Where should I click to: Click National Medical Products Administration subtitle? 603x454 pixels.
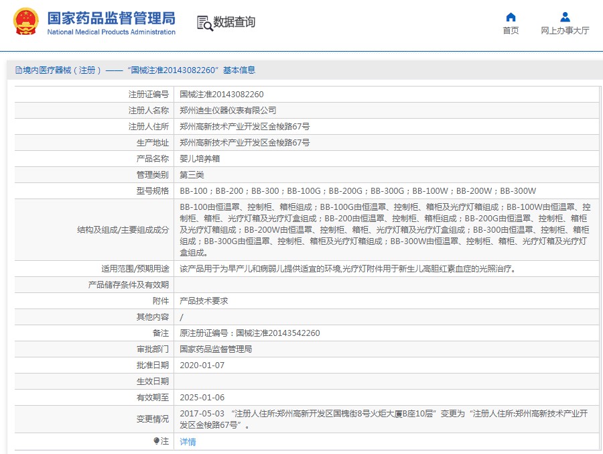coord(111,32)
